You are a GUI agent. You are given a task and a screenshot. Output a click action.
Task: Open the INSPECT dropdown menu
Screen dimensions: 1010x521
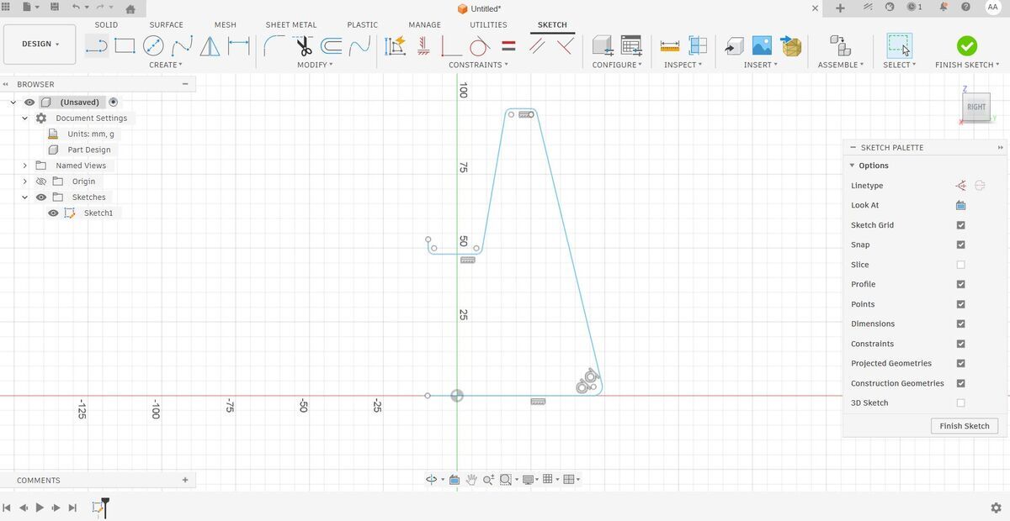click(683, 65)
